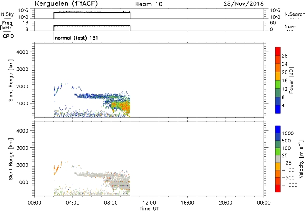This screenshot has width=305, height=211.
Task: Click the "Nave" legend label
Action: point(290,26)
